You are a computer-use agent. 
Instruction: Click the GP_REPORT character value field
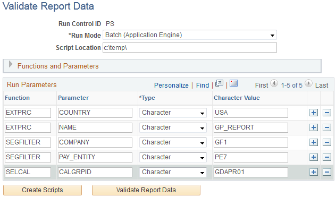tap(251, 127)
